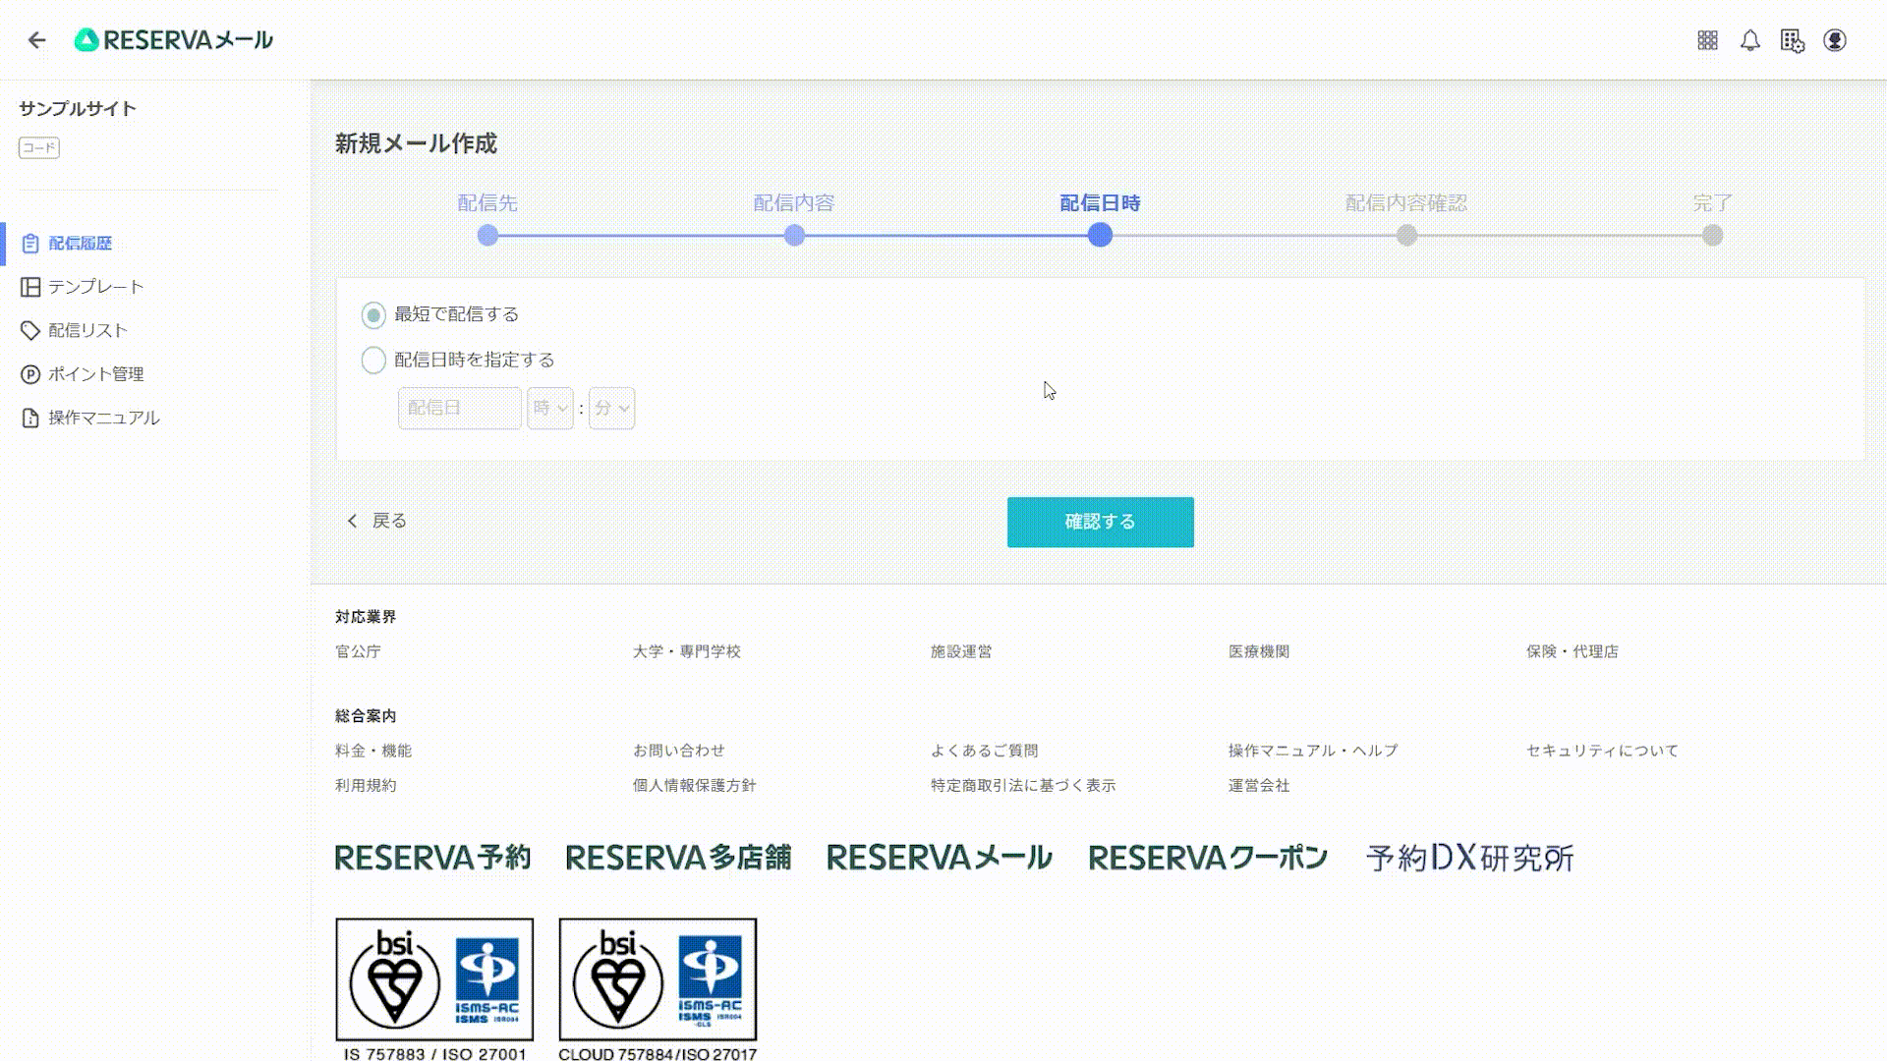
Task: Open ポイント管理 in the sidebar
Action: (x=96, y=374)
